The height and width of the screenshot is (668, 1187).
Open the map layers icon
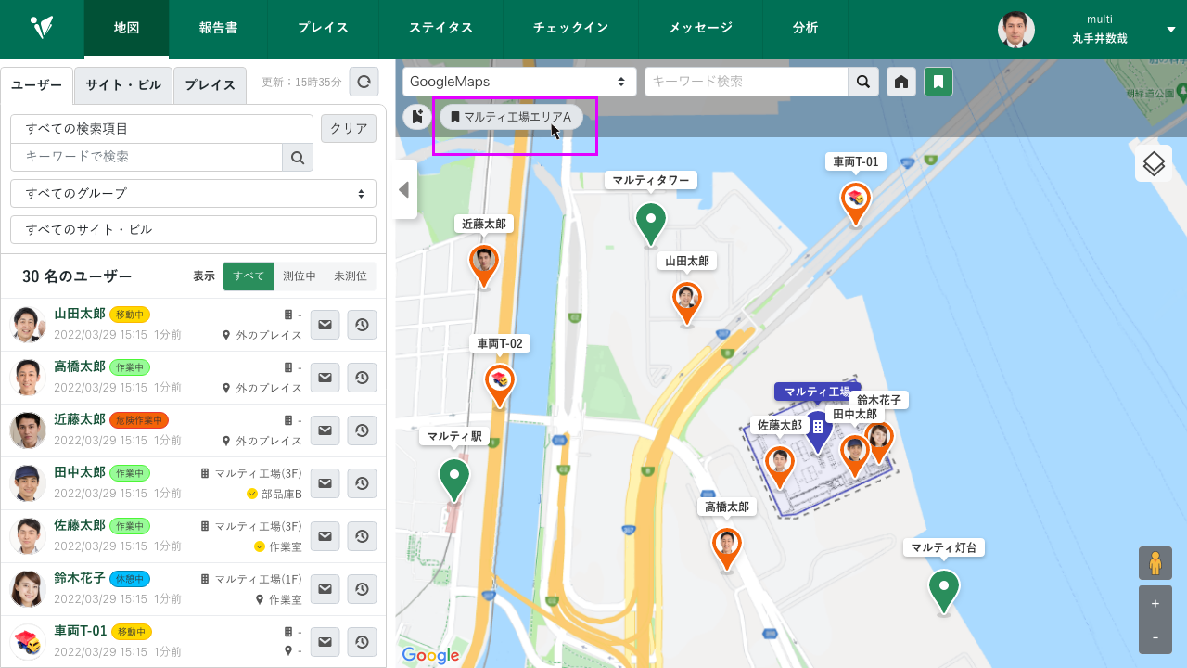(x=1154, y=164)
